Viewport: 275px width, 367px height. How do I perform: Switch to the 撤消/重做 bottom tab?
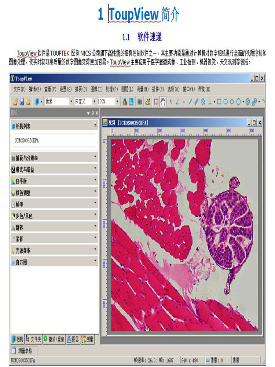(x=54, y=339)
